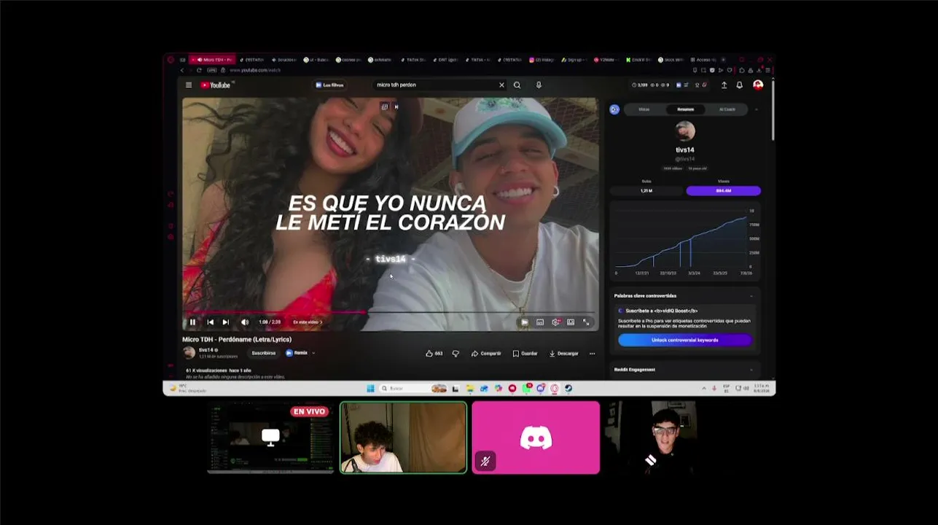Open Steam from the taskbar
This screenshot has width=938, height=525.
click(568, 389)
